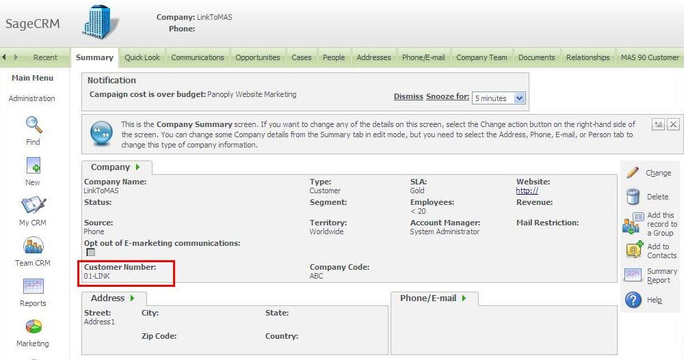Click the Worldwide territory value
This screenshot has width=686, height=364.
coord(326,232)
